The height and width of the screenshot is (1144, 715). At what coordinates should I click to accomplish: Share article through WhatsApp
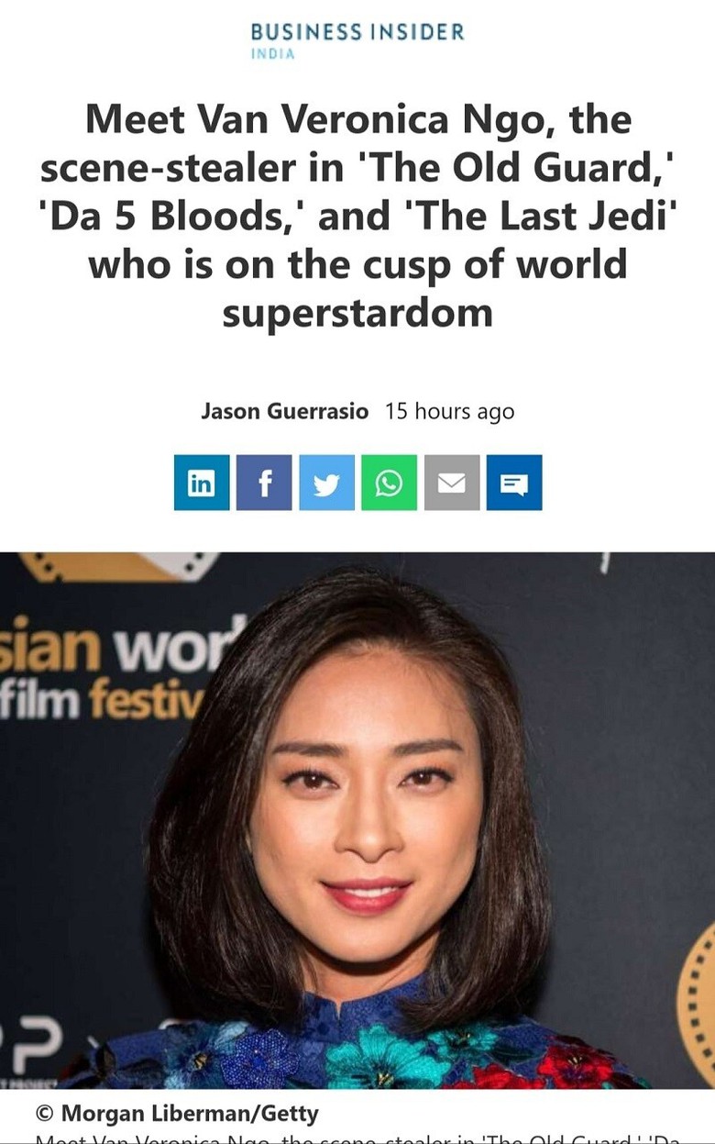[389, 483]
